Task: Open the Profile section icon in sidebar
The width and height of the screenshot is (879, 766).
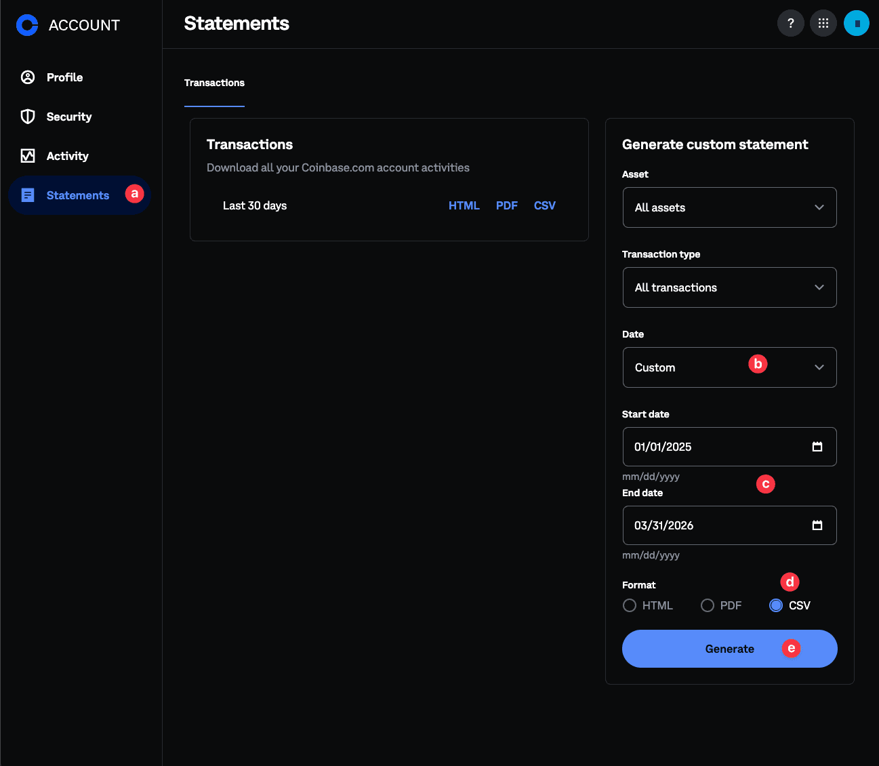Action: [28, 77]
